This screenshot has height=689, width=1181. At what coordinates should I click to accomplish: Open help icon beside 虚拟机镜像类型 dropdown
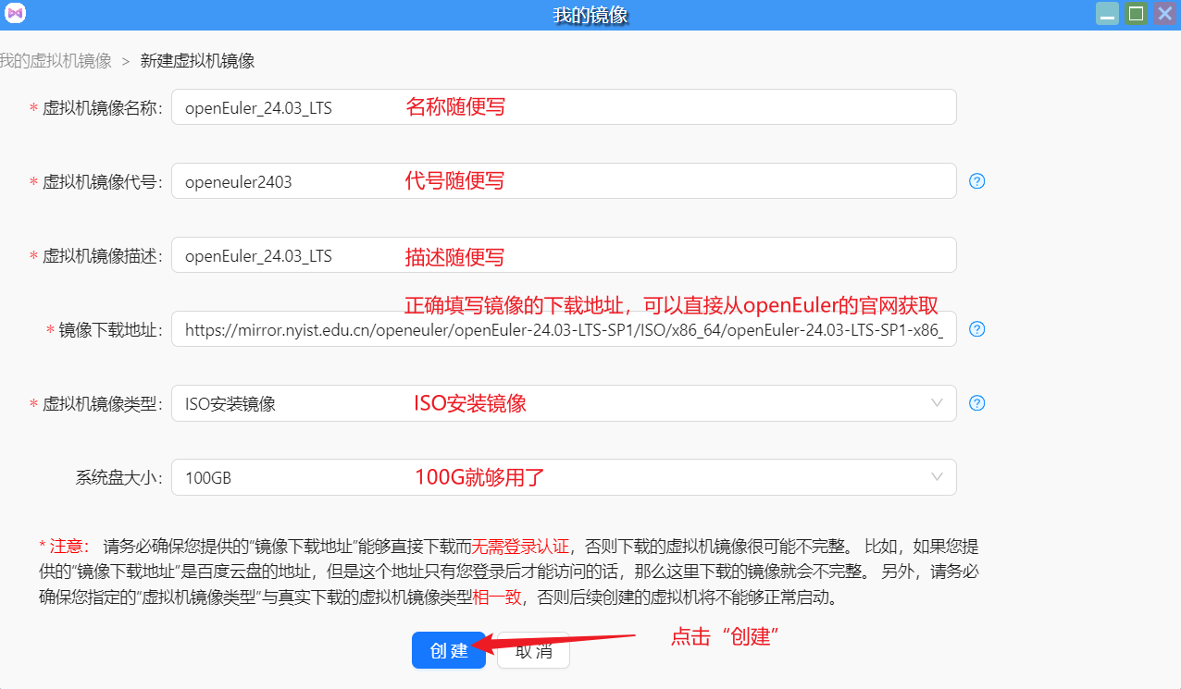click(x=976, y=403)
